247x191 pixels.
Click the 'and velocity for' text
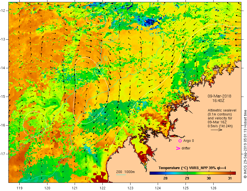point(220,118)
